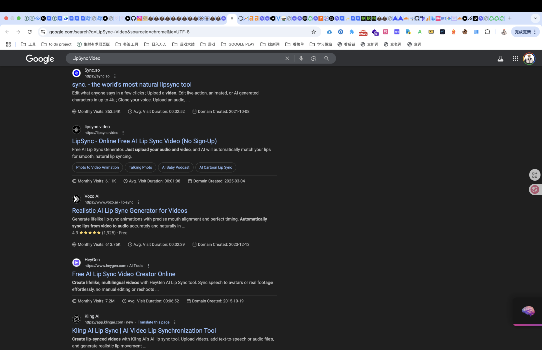Select the AI Cartoon Lip Sync chip

[x=216, y=167]
